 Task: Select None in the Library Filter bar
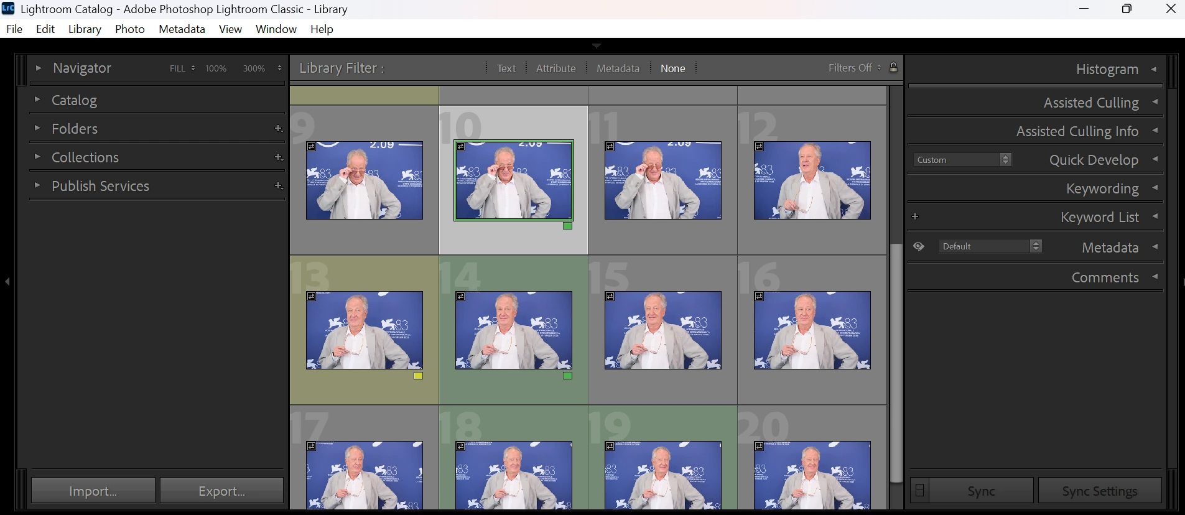[673, 68]
